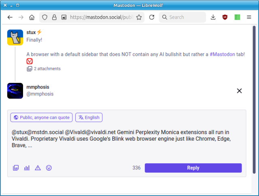The width and height of the screenshot is (259, 196).
Task: Open the uBlock Origin extension
Action: (x=225, y=17)
